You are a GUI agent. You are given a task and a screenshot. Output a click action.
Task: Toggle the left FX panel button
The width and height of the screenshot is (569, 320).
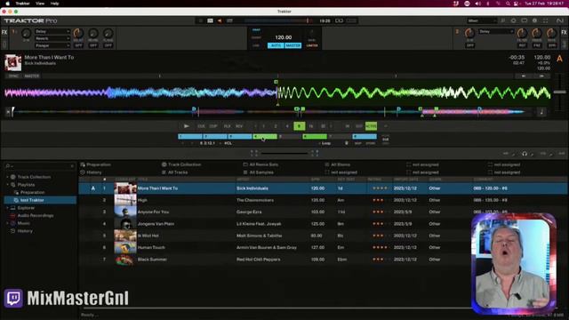(x=4, y=32)
